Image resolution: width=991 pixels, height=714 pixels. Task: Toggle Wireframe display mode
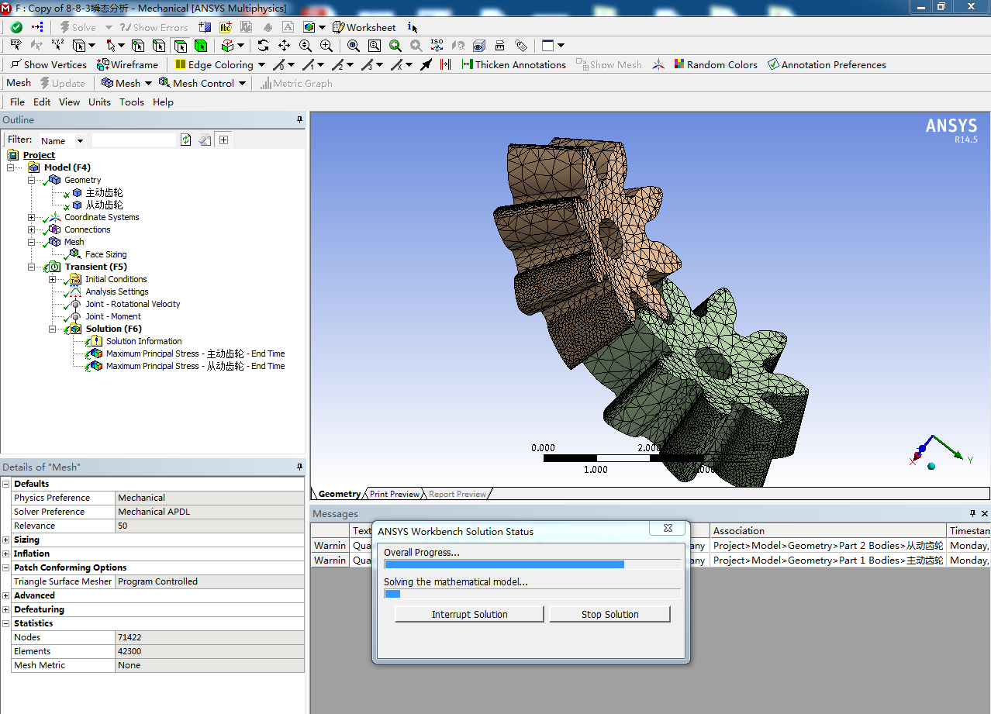click(127, 65)
